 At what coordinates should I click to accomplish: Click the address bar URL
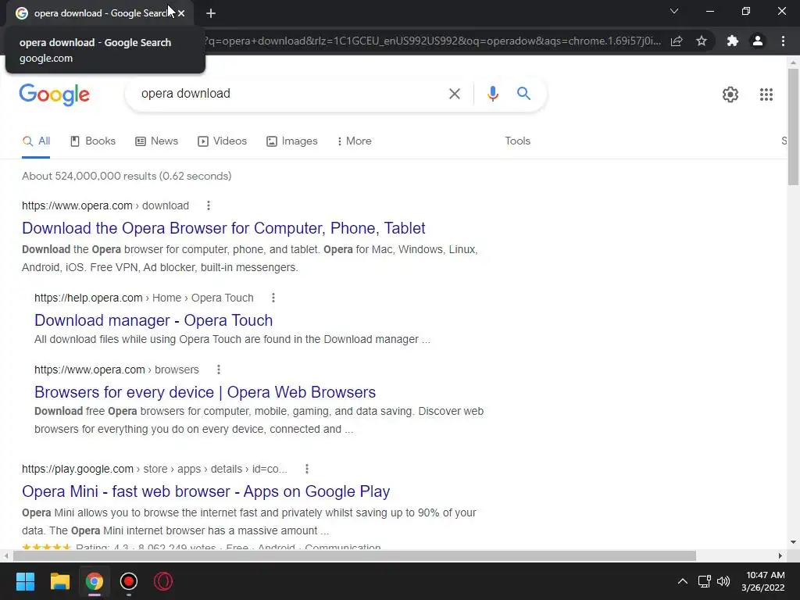coord(432,41)
